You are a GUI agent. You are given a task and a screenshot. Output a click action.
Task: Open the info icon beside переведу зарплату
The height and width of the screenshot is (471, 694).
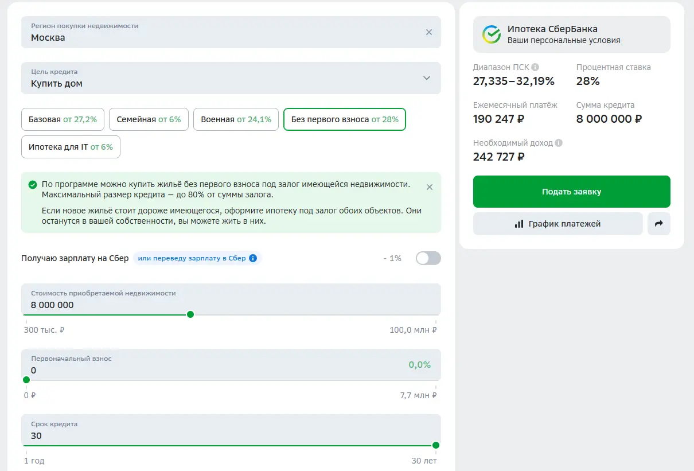point(253,258)
